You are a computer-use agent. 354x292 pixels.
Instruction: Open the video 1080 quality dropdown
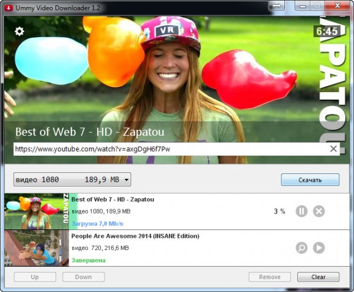72,179
